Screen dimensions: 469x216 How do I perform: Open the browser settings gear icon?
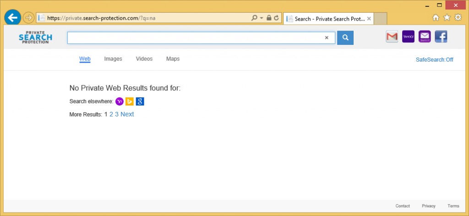[x=458, y=18]
